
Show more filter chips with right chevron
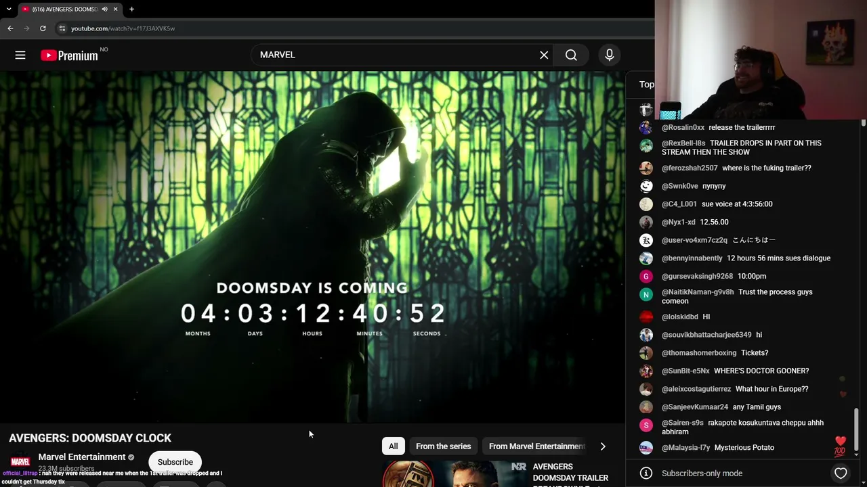[603, 446]
